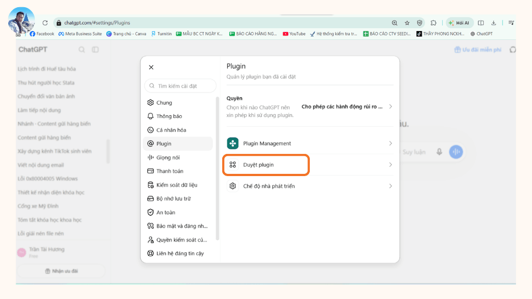Expand Chế độ nhà phát triển chevron
Screen dimensions: 532x299
pos(391,186)
